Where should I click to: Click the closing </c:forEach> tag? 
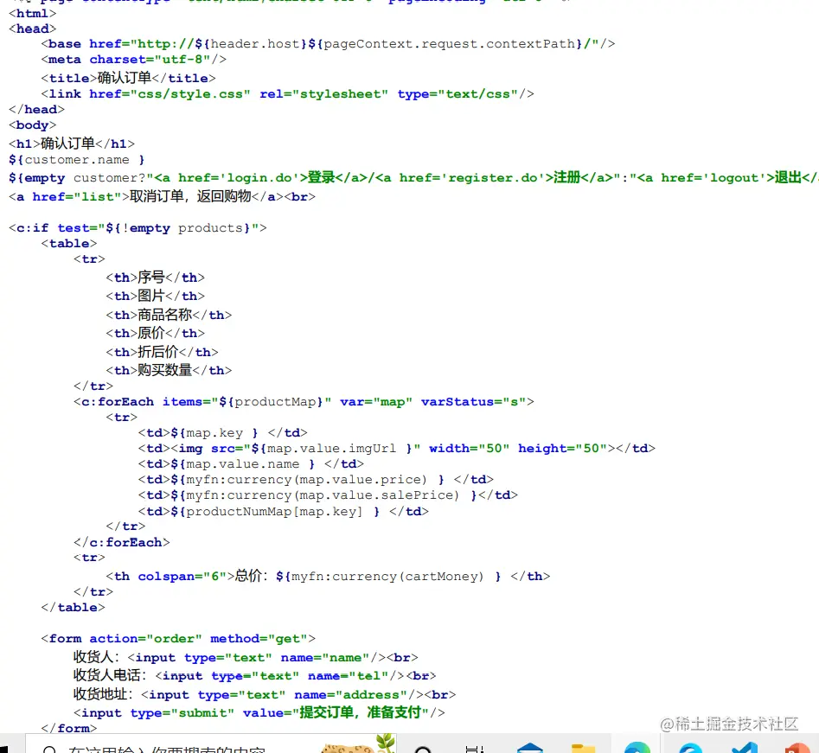tap(122, 543)
